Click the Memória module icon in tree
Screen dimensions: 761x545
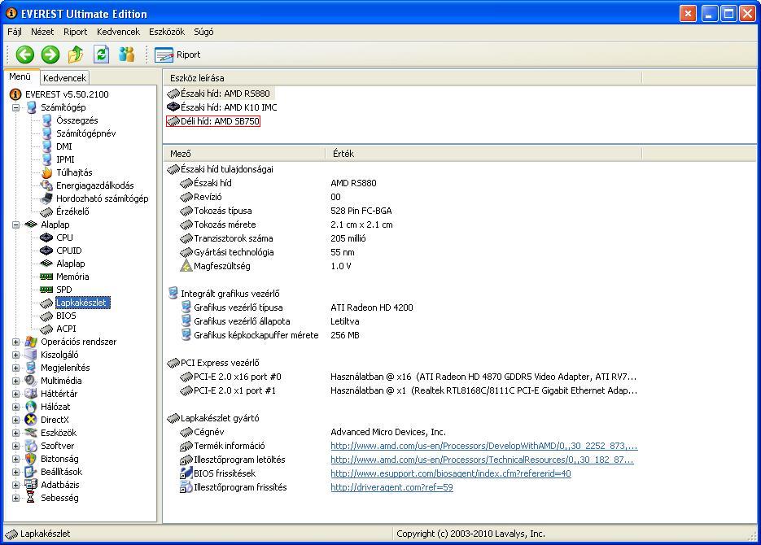(46, 277)
